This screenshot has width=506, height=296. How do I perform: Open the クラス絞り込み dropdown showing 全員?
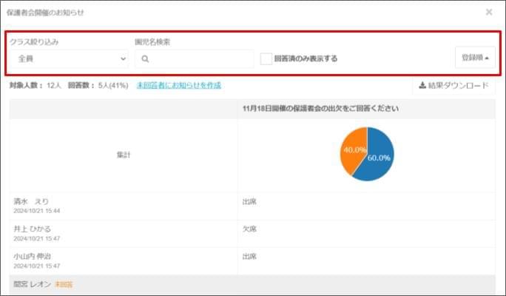tap(70, 58)
